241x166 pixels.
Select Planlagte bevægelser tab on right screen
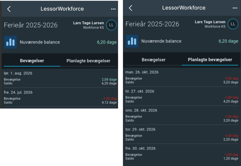point(210,60)
